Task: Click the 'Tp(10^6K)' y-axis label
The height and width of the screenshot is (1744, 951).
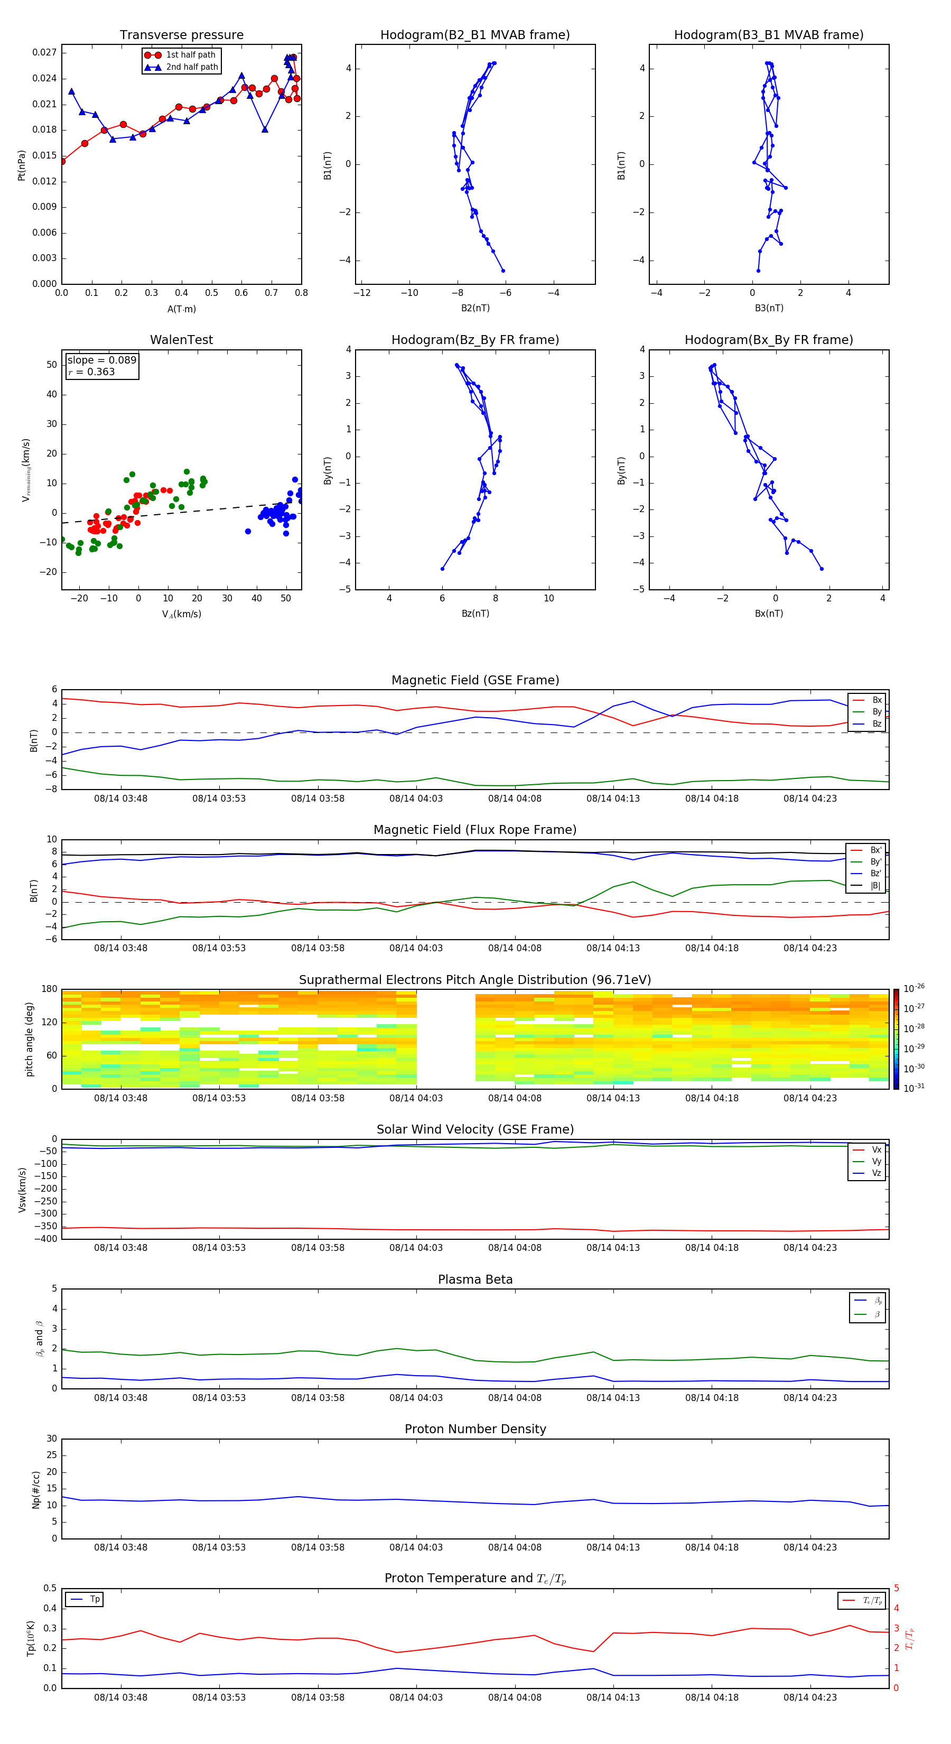Action: tap(30, 1638)
